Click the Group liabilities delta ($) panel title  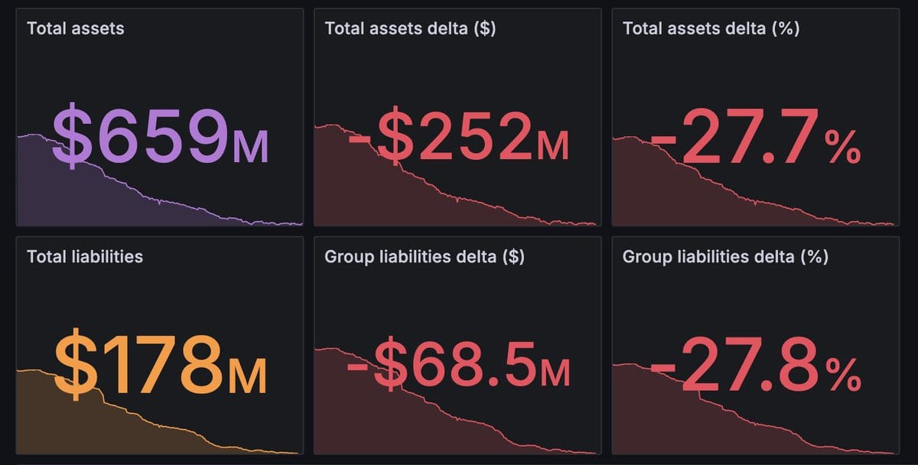pos(425,256)
